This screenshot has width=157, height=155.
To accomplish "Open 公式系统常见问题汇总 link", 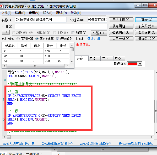I will (19, 143).
